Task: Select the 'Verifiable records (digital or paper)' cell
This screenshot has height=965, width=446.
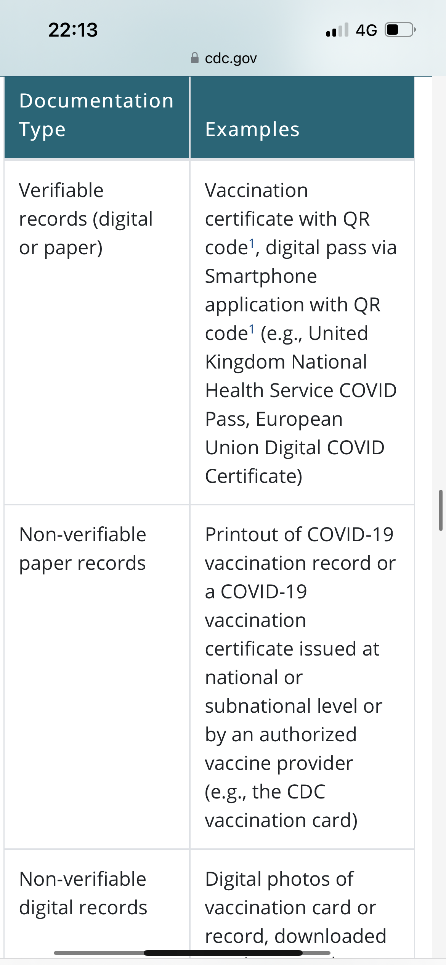Action: click(x=86, y=219)
